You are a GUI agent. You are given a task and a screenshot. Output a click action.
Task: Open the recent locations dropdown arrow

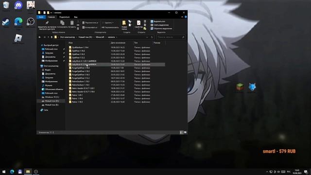[48, 37]
